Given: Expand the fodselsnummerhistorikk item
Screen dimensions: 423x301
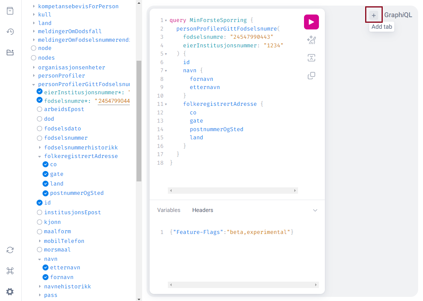Looking at the screenshot, I should click(40, 147).
